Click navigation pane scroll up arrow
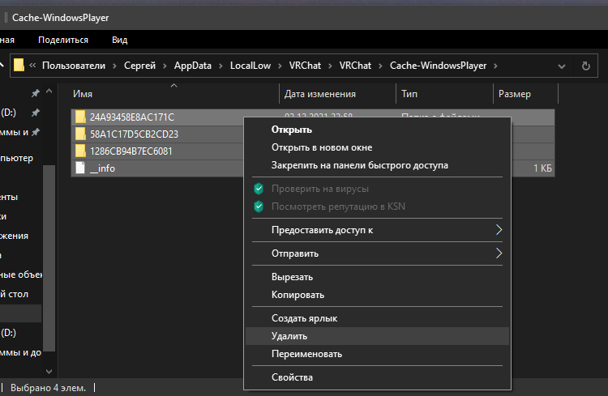 [x=49, y=92]
